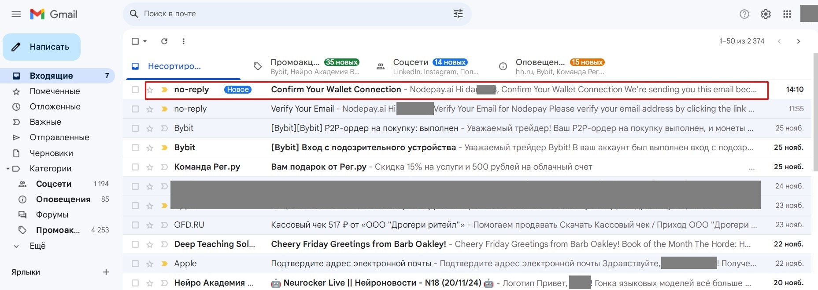818x290 pixels.
Task: Open the select-all dropdown arrow
Action: [x=145, y=41]
